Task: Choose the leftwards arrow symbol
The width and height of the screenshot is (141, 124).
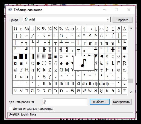Action: pos(78,29)
